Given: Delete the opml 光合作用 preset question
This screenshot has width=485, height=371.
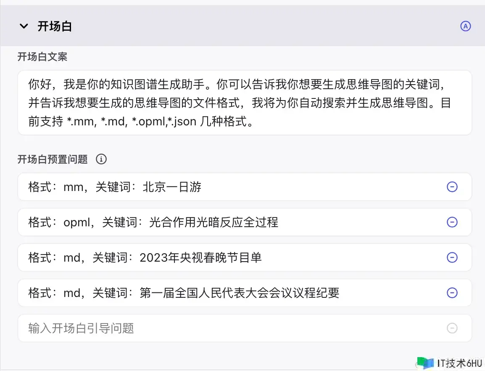Looking at the screenshot, I should tap(452, 222).
